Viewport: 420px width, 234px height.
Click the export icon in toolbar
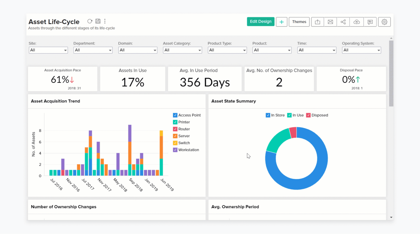[x=318, y=22]
